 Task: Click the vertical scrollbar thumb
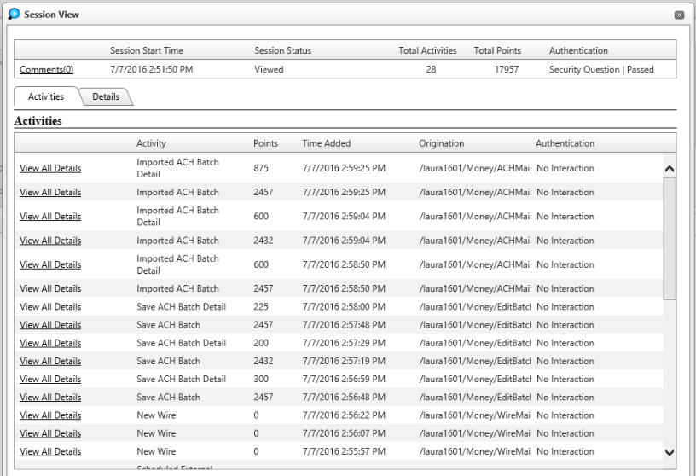click(669, 239)
